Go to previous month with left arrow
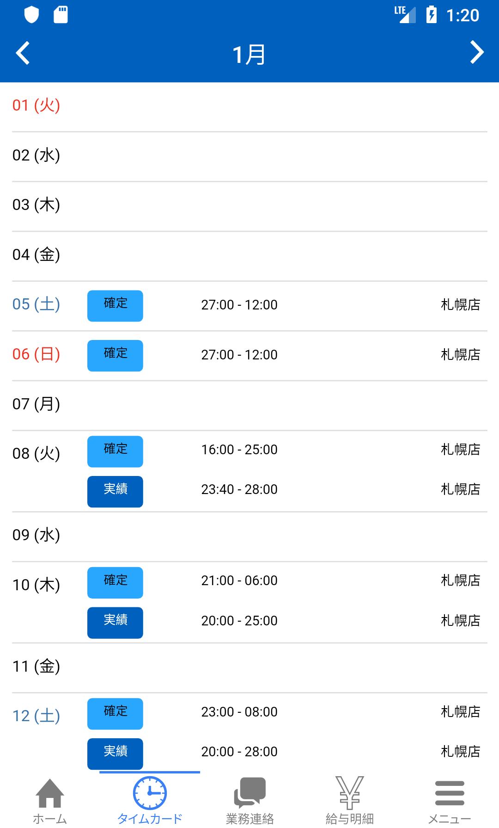Viewport: 499px width, 828px height. pos(23,53)
